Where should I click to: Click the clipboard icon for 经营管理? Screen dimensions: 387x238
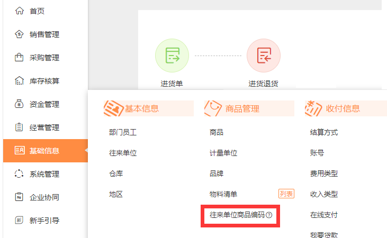click(19, 127)
